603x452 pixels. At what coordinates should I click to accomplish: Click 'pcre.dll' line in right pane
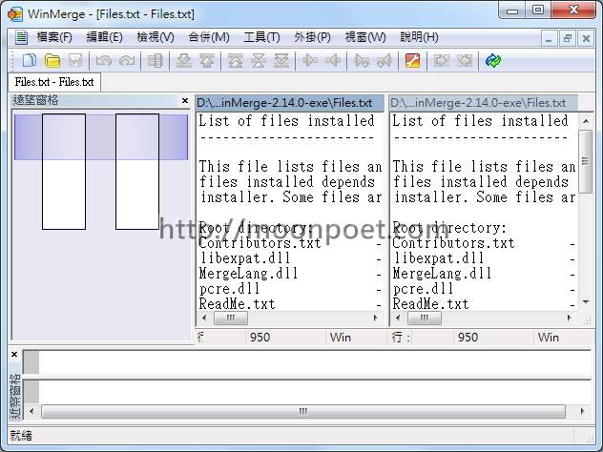(x=423, y=289)
